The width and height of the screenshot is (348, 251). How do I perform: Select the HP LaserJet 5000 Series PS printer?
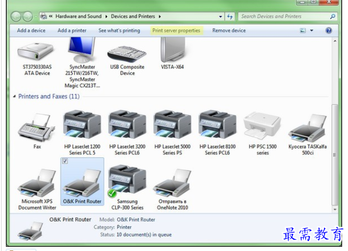pos(172,124)
